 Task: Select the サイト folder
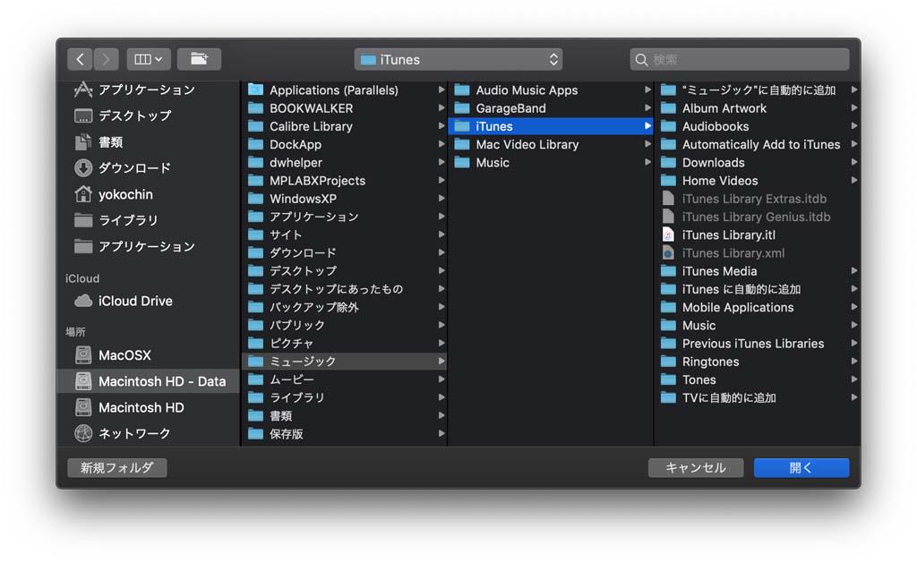coord(345,235)
